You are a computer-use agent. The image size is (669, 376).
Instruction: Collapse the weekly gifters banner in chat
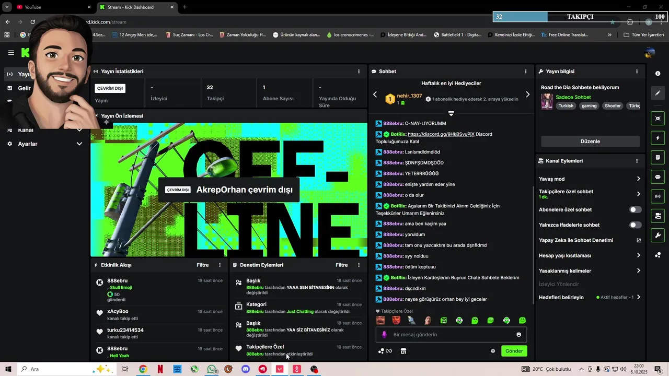coord(451,113)
